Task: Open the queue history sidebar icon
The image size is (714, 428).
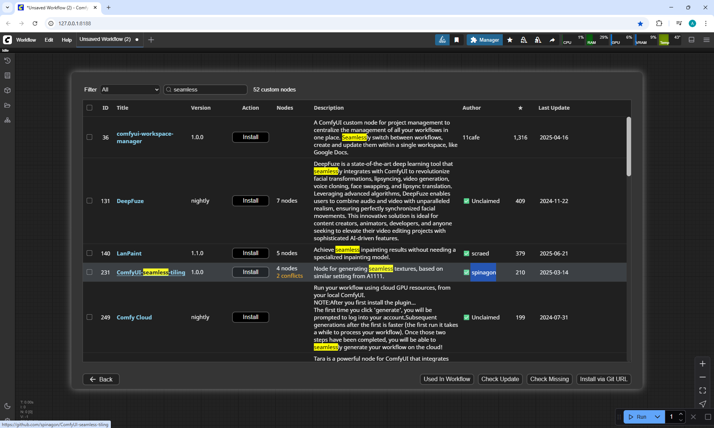Action: click(7, 61)
